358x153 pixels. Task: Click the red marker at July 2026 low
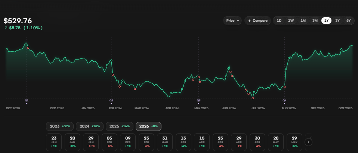tap(253, 98)
